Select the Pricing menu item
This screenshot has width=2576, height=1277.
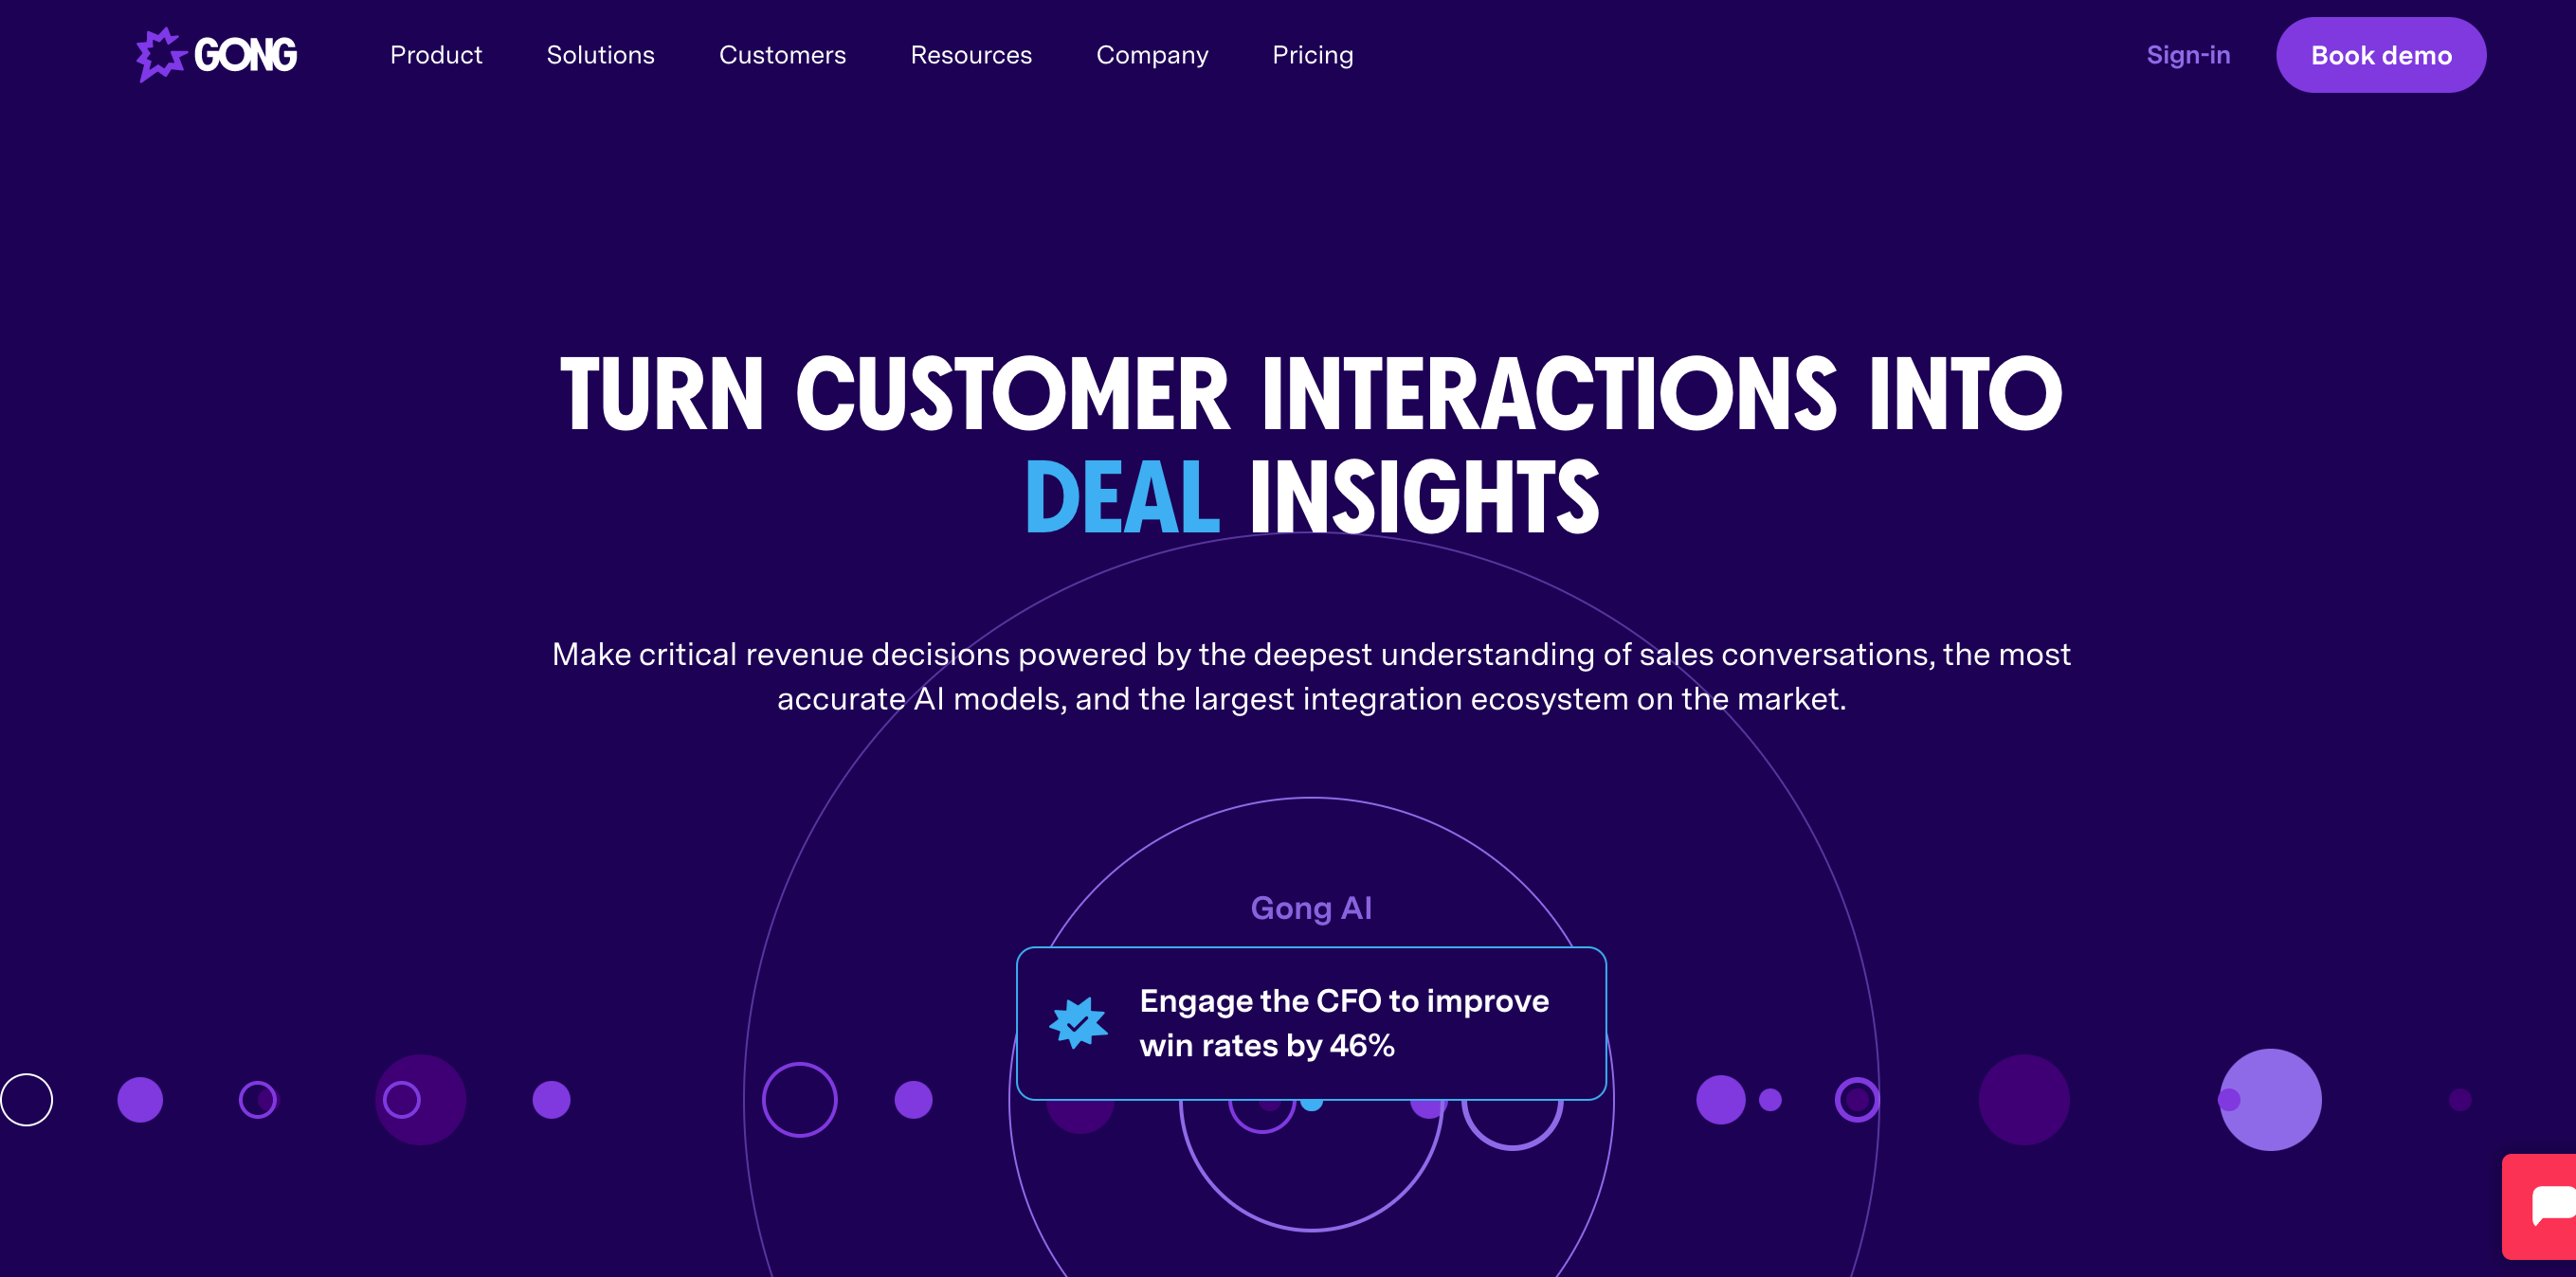(x=1311, y=56)
